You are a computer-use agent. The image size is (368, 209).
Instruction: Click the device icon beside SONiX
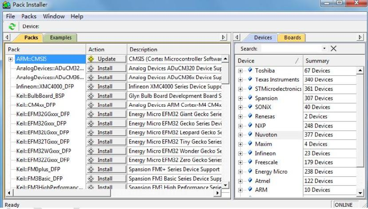250,107
